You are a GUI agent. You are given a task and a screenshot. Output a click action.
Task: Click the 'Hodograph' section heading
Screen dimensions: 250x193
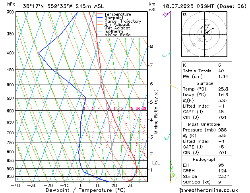point(205,160)
